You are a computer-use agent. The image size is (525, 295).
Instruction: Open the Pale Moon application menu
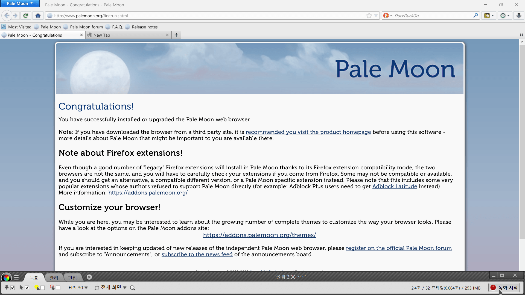(x=20, y=4)
